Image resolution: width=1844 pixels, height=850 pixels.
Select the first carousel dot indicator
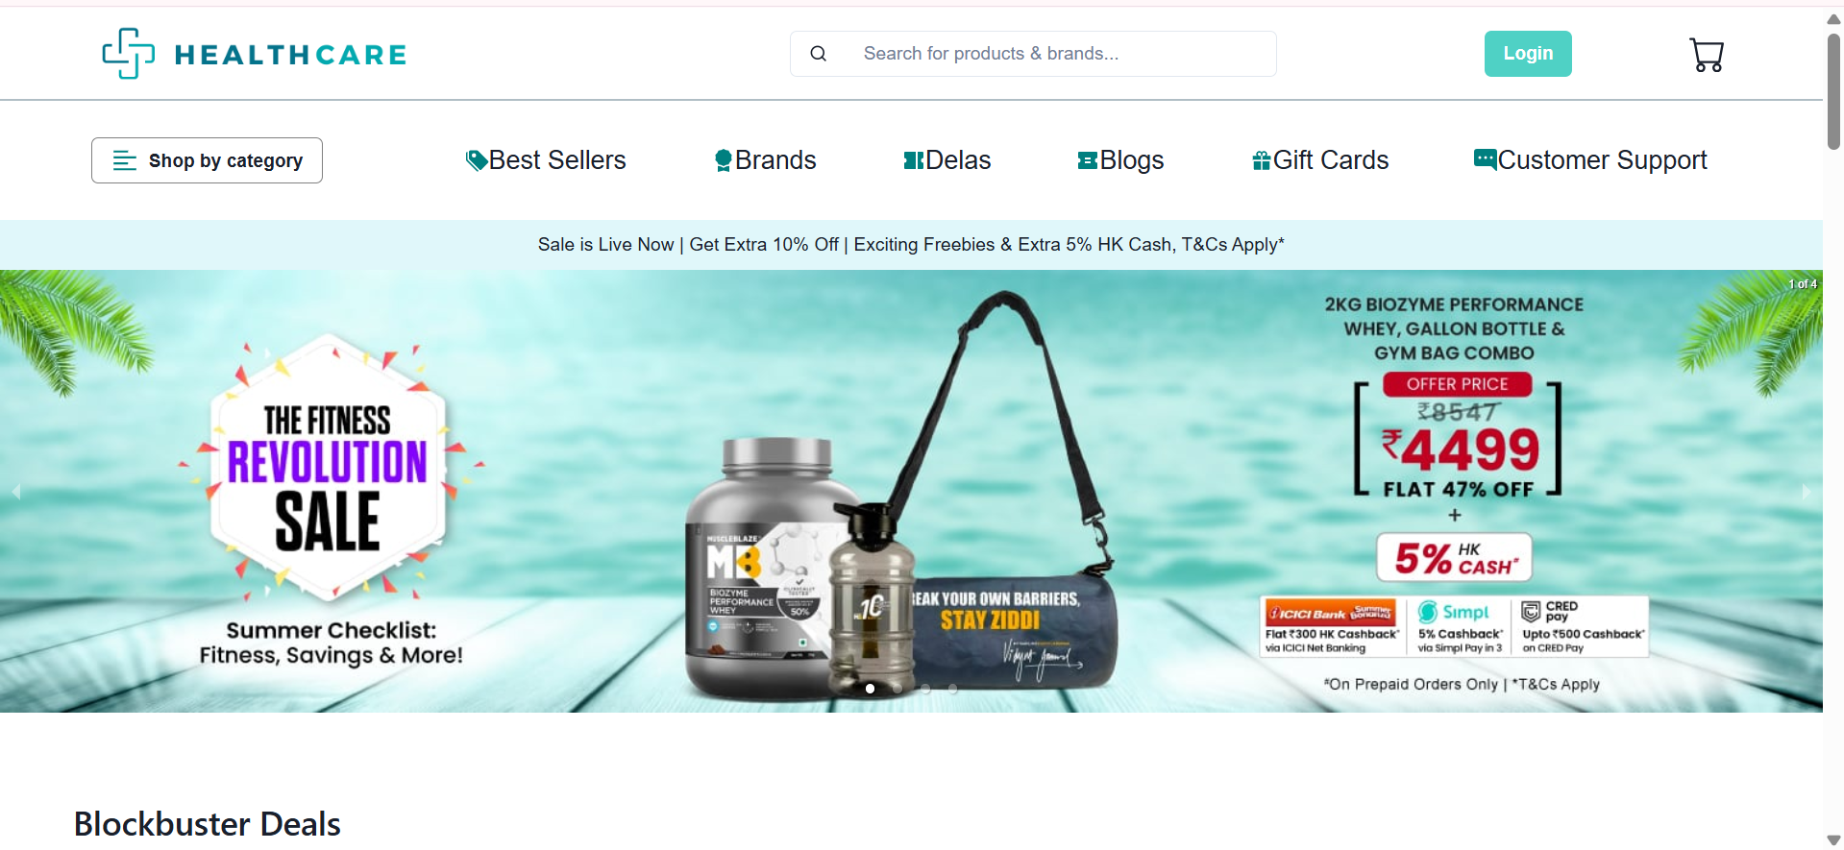(x=870, y=689)
